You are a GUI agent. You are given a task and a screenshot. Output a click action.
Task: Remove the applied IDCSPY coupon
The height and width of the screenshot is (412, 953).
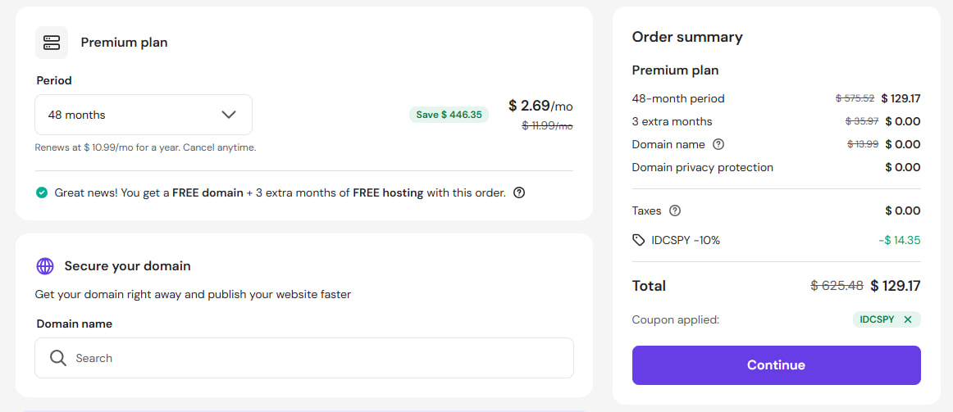point(908,319)
